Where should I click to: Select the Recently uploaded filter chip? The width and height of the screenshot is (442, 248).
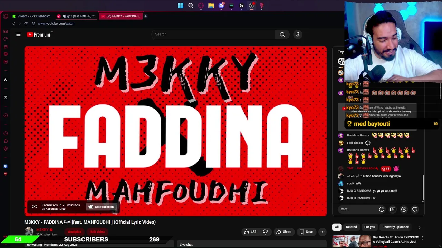395,227
